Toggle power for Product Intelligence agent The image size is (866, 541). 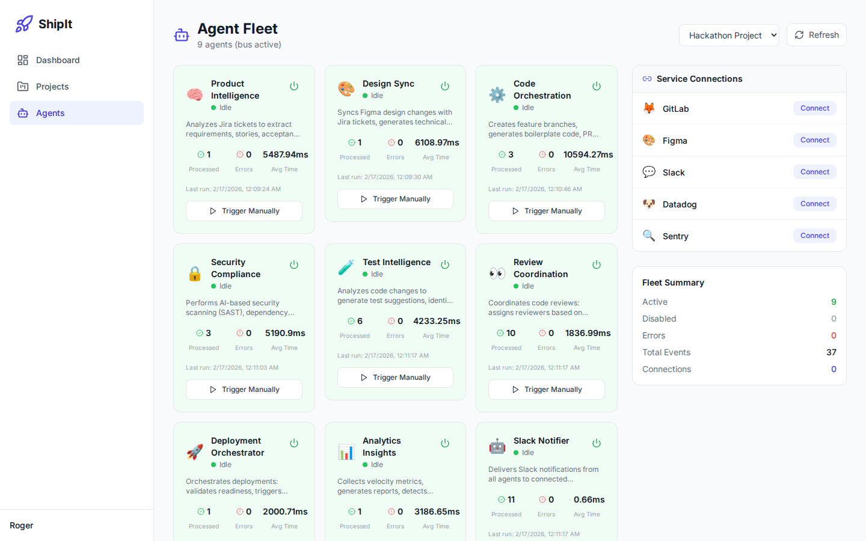pyautogui.click(x=294, y=86)
